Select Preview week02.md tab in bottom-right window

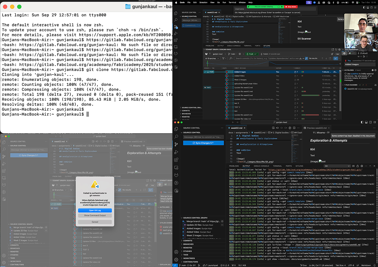[x=317, y=128]
